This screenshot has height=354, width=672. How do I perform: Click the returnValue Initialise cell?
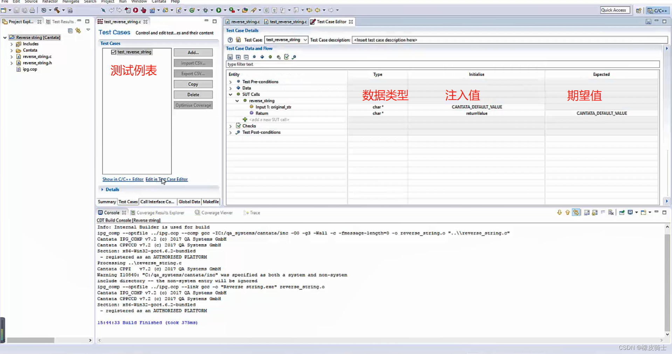(477, 114)
